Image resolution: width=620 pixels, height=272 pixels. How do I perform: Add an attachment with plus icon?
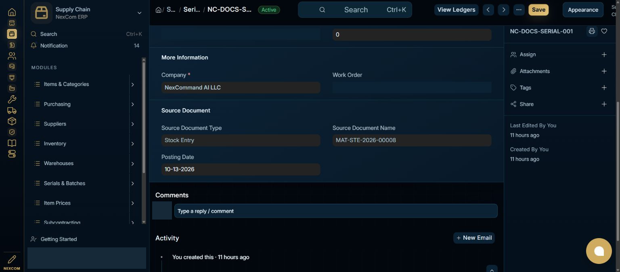point(604,71)
